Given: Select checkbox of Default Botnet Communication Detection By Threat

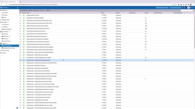Looking at the screenshot, I should (x=20, y=21).
